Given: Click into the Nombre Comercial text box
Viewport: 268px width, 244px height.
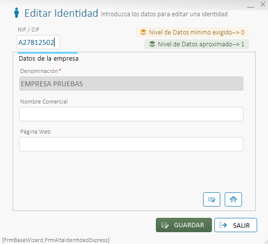Looking at the screenshot, I should coord(131,114).
